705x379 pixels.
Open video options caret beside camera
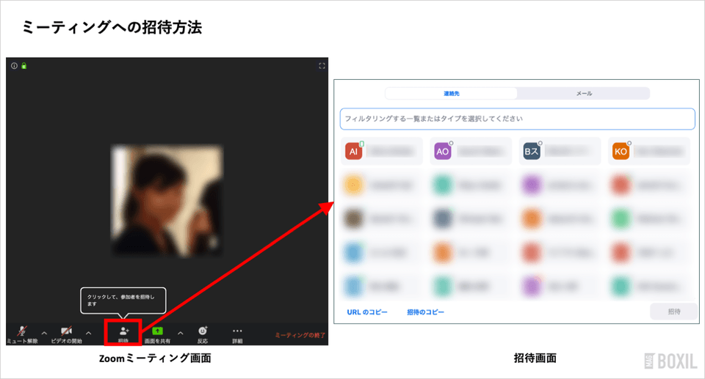(x=89, y=334)
